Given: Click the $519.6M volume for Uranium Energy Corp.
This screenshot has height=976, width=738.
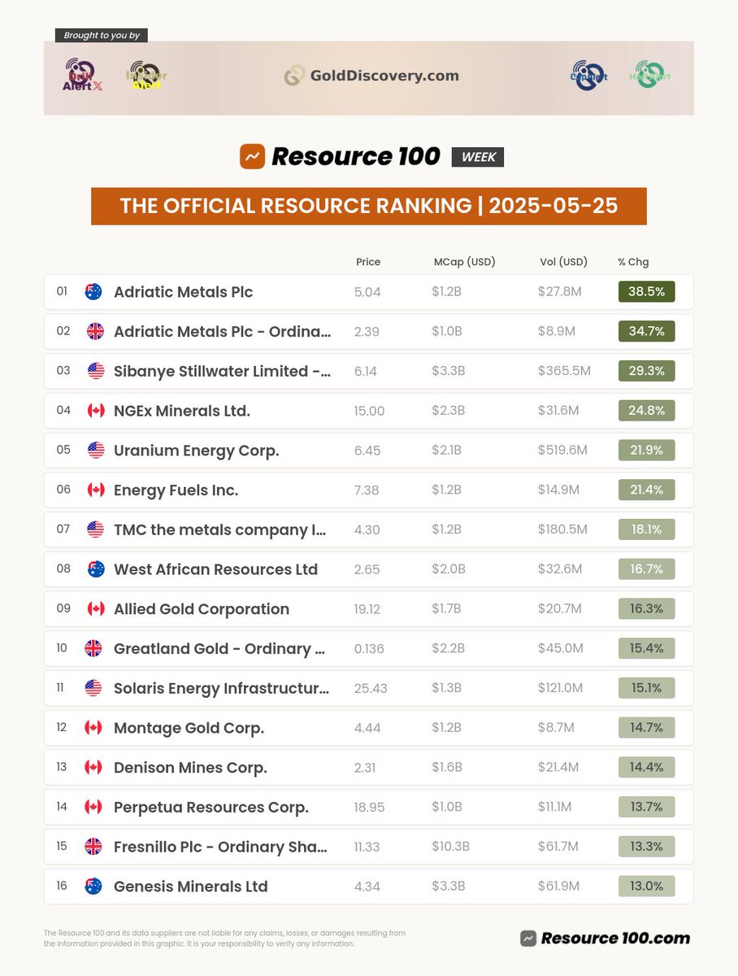Looking at the screenshot, I should (x=562, y=451).
